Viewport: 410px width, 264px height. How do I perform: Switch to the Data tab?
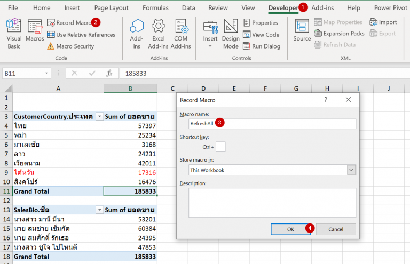pyautogui.click(x=188, y=8)
